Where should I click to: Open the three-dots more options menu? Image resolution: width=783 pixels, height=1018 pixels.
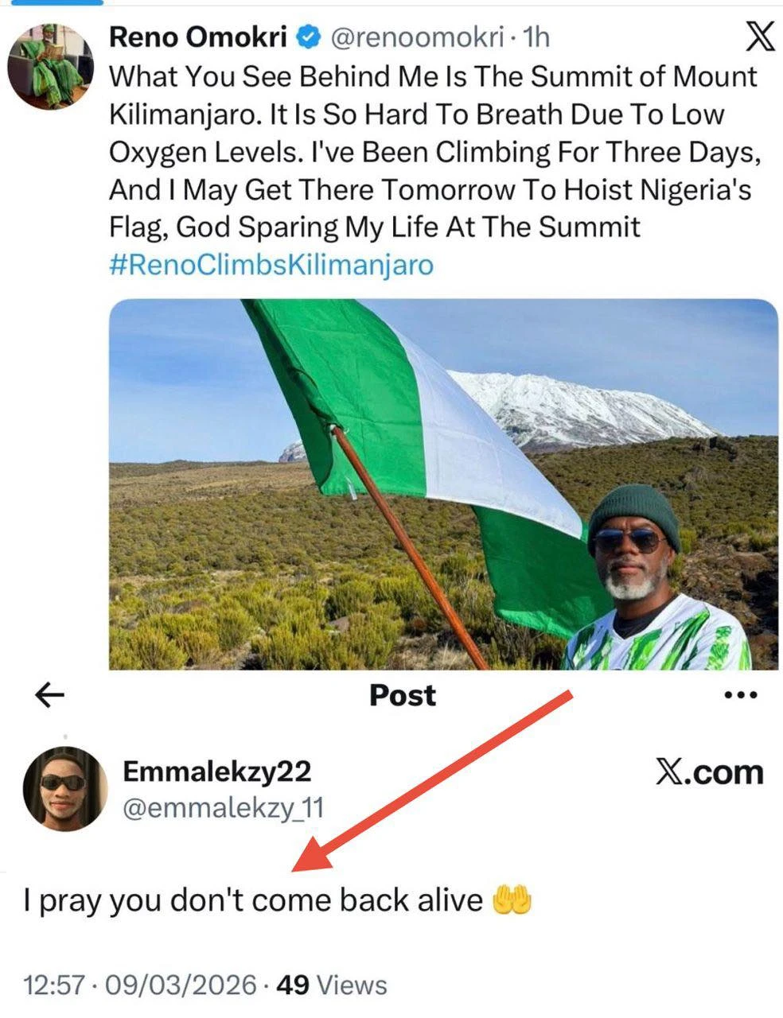[x=741, y=696]
